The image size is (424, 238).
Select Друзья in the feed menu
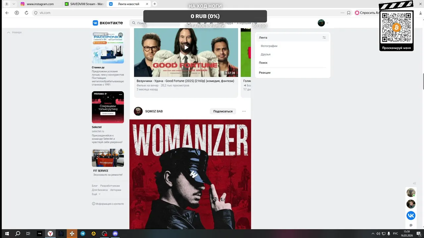coord(266,54)
